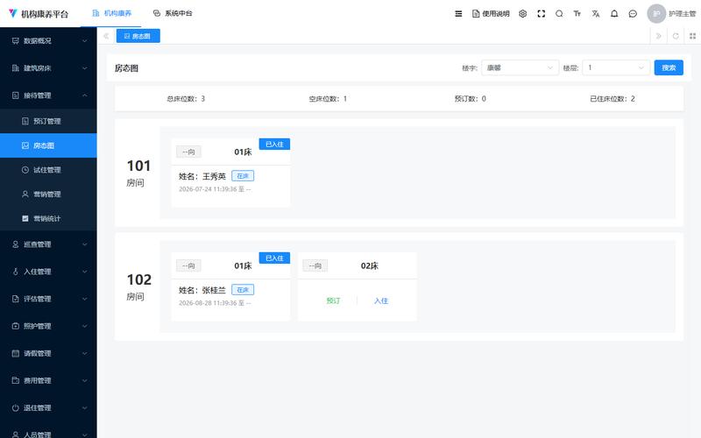Click the name 张桂兰
The height and width of the screenshot is (438, 701).
[214, 291]
